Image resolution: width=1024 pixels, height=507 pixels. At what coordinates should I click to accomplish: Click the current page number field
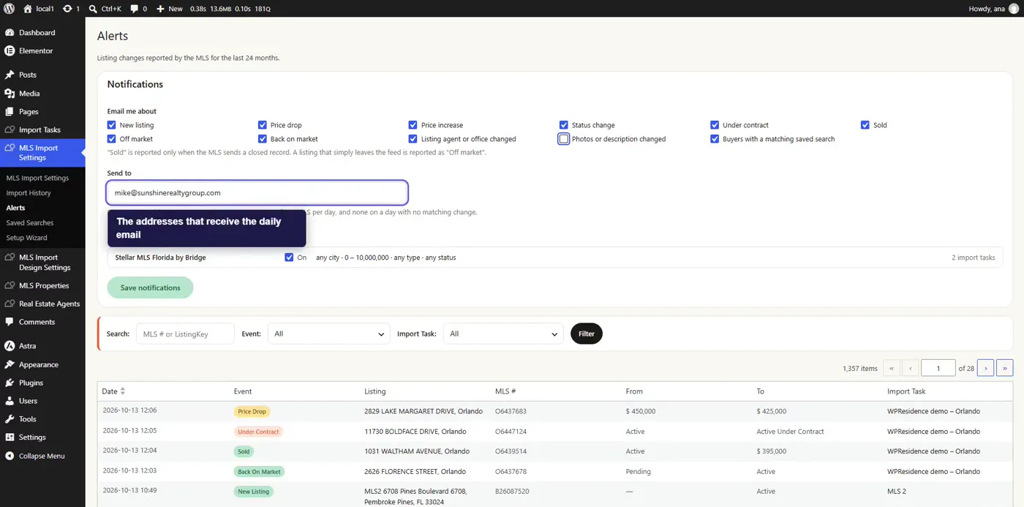point(938,368)
